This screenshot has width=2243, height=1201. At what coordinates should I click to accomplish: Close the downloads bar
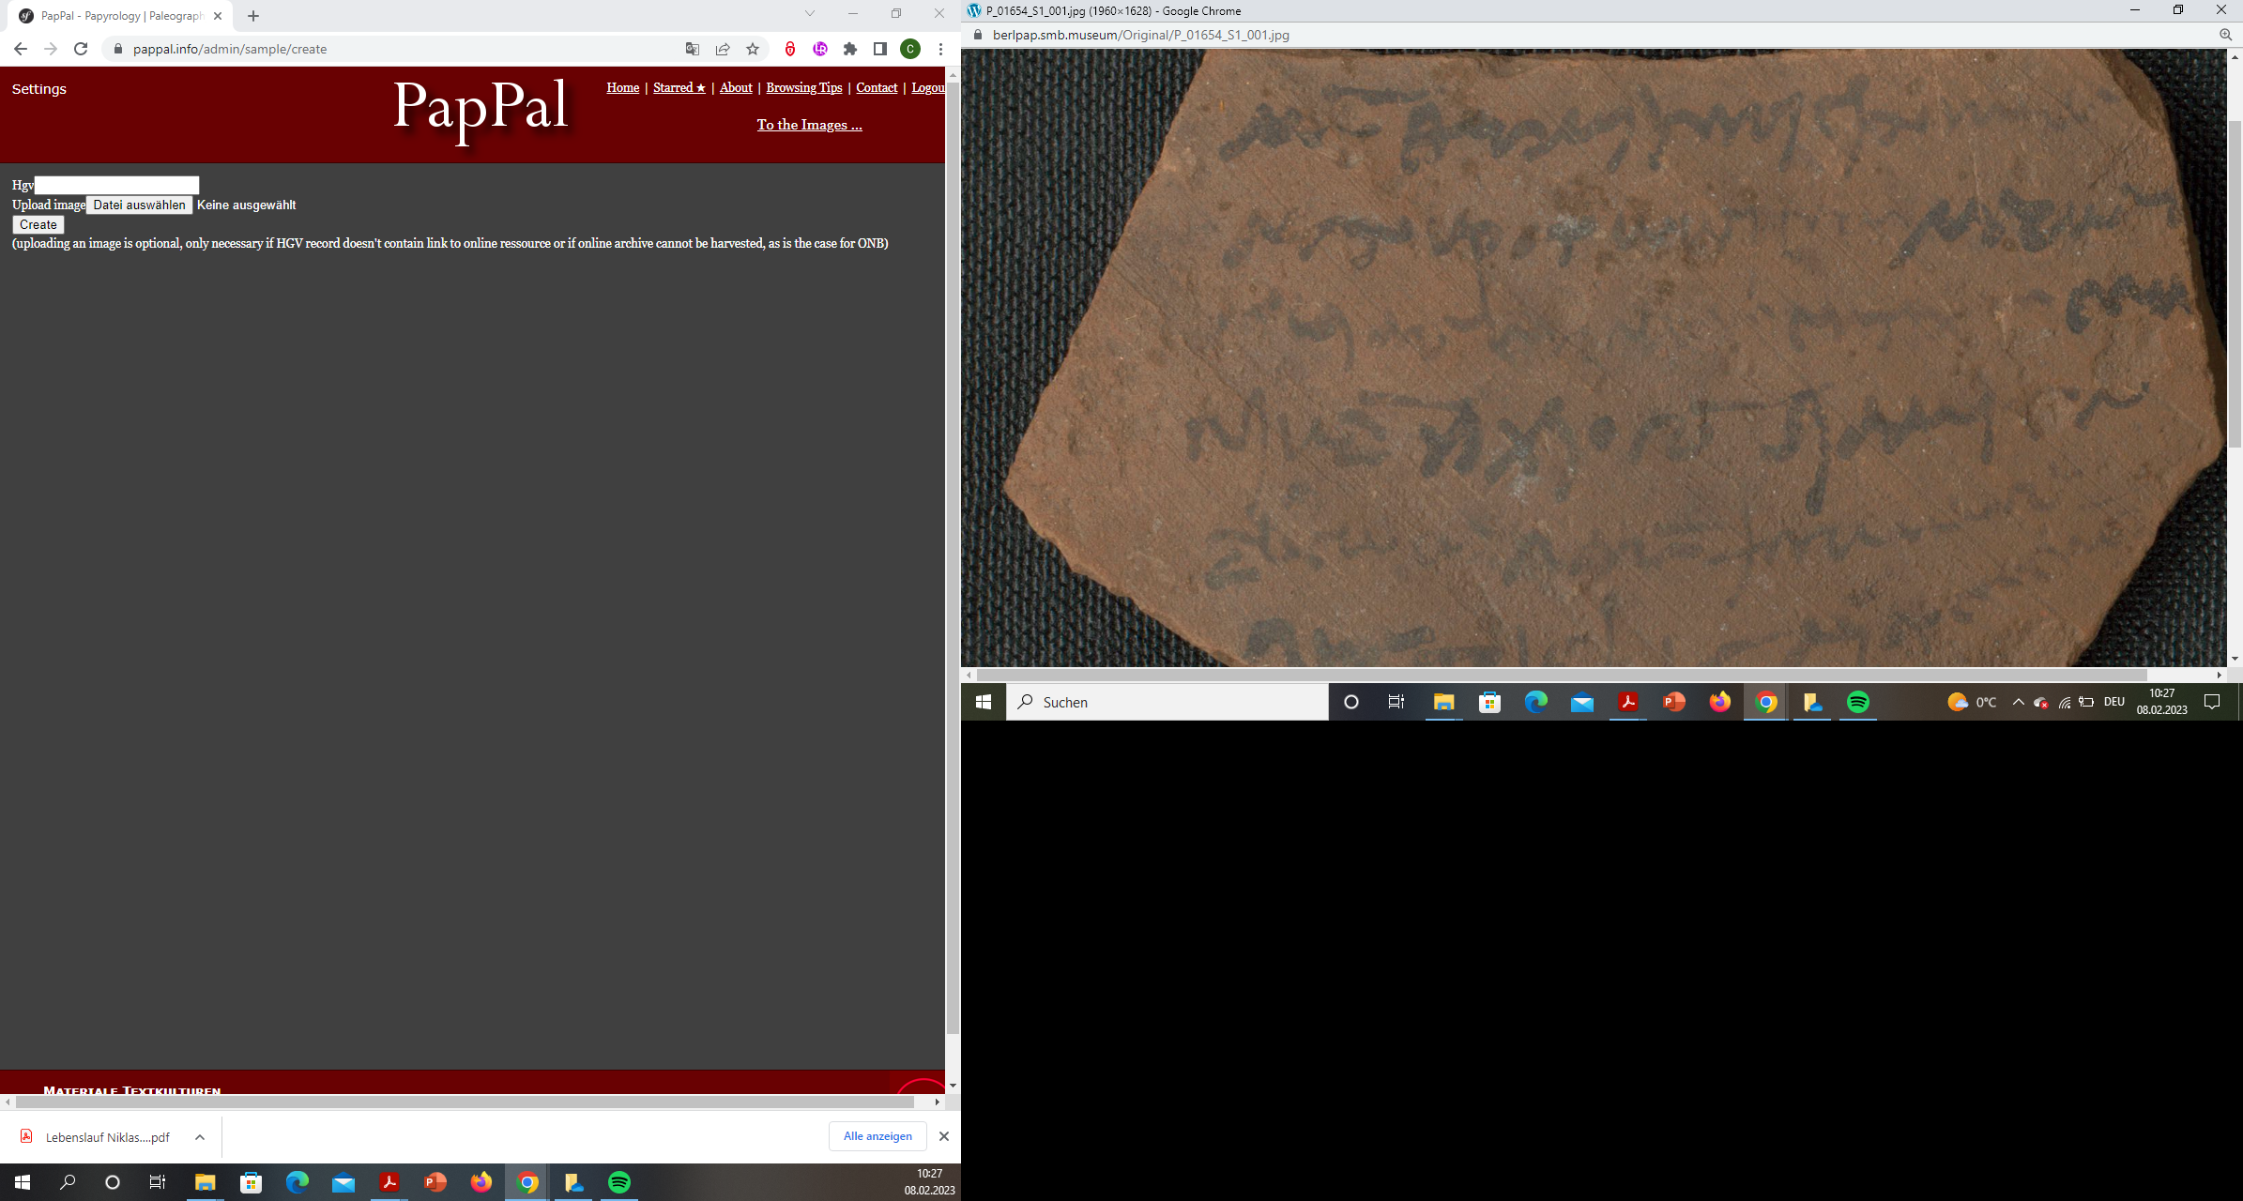point(944,1136)
